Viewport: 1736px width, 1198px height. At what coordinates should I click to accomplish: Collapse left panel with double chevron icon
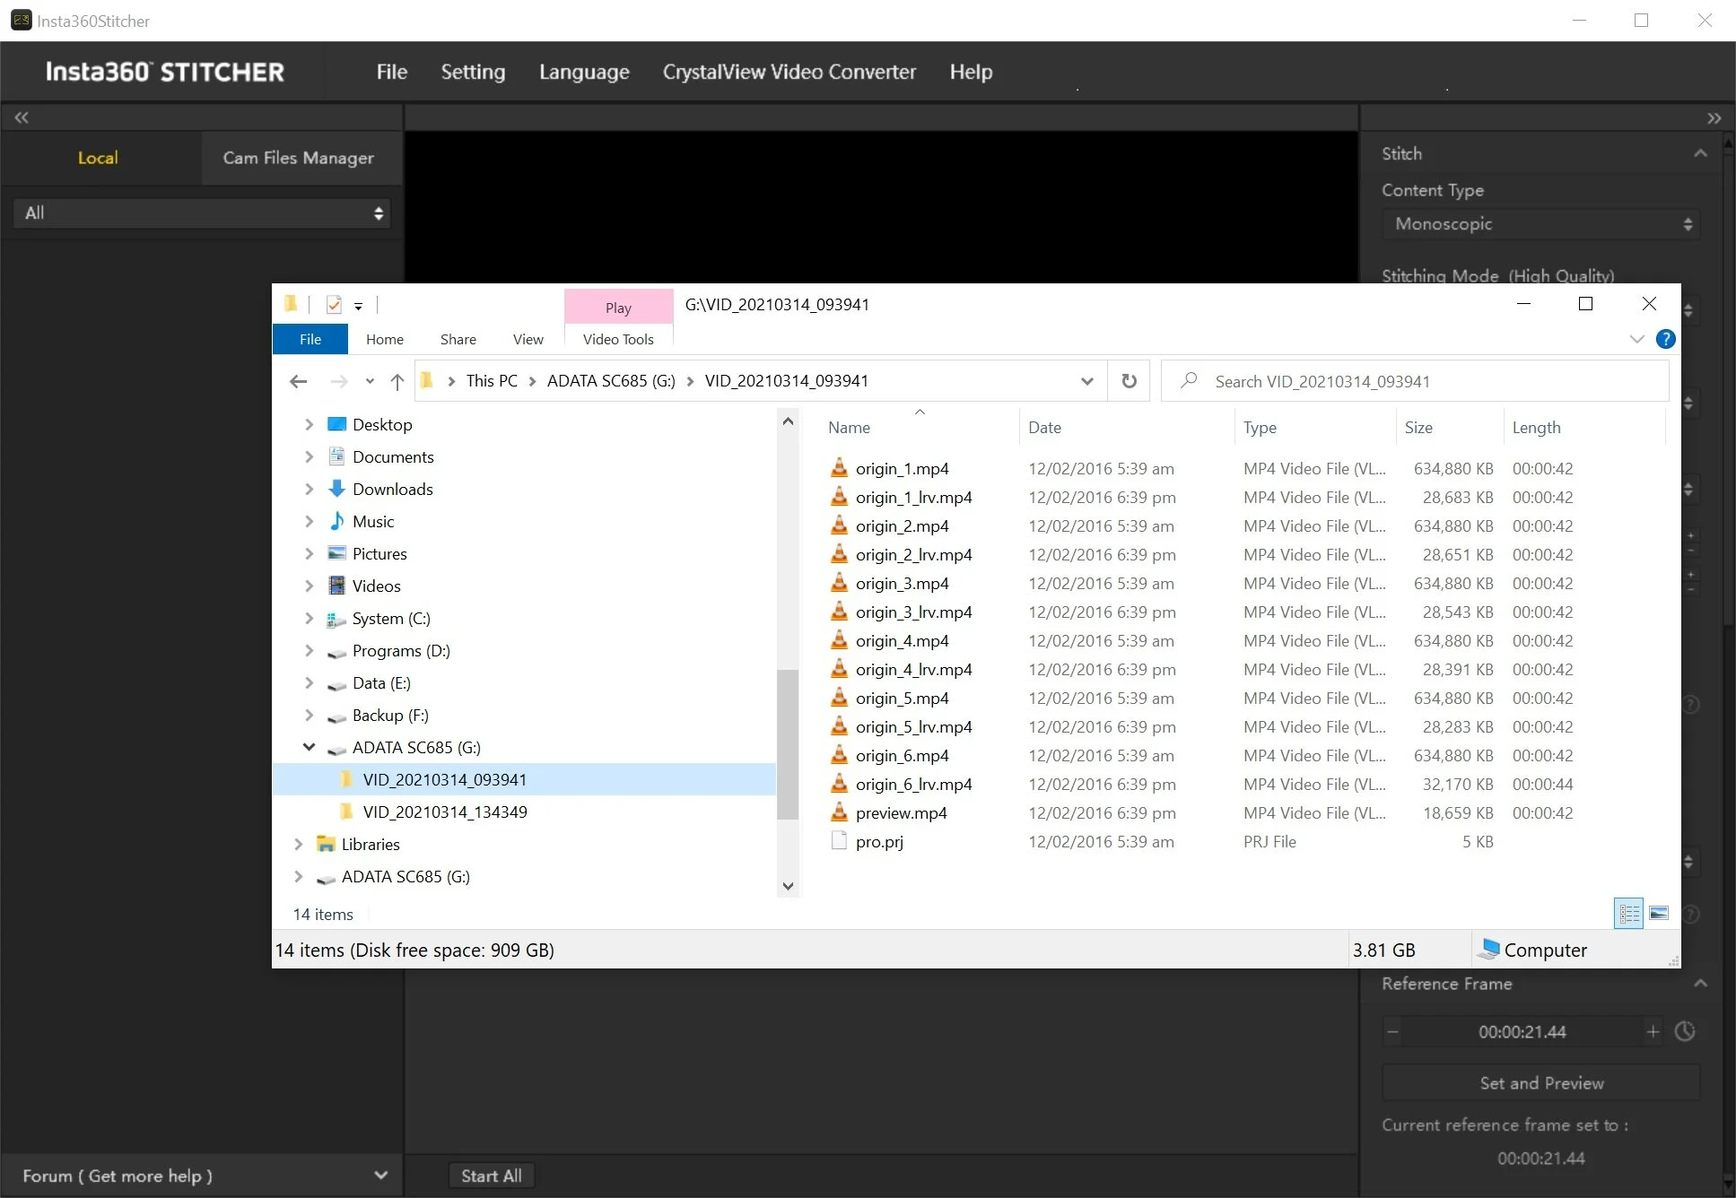click(x=22, y=117)
